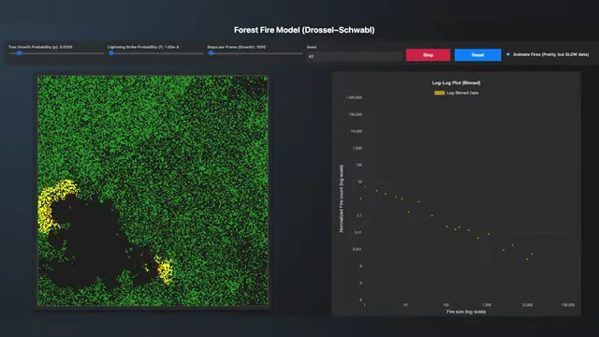Click the Forest Fire Model title
599x337 pixels.
tap(304, 30)
